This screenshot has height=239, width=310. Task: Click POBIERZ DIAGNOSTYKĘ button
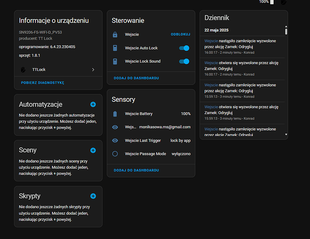(43, 83)
